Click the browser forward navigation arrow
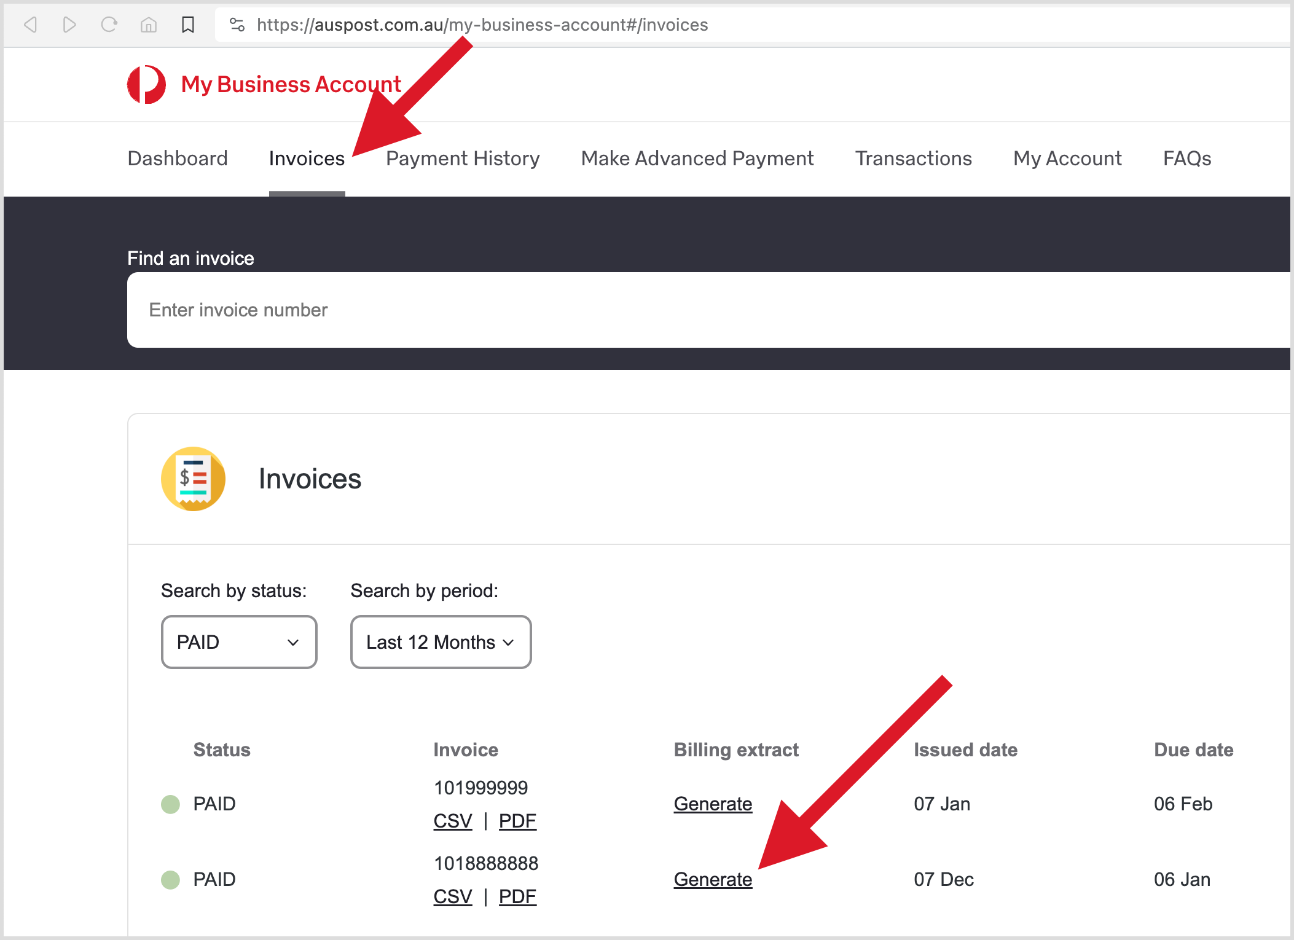Image resolution: width=1294 pixels, height=940 pixels. point(69,25)
